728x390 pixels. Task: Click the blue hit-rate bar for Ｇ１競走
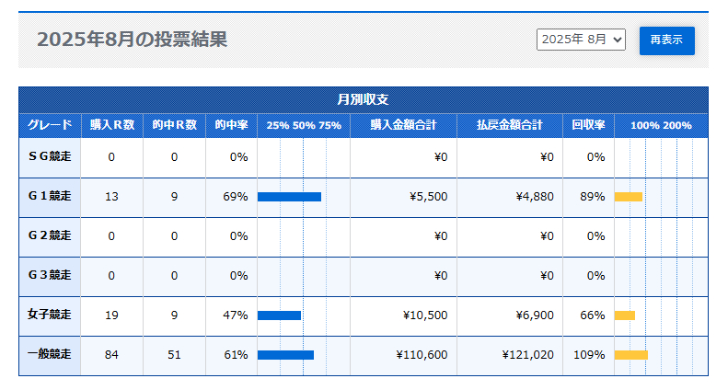click(x=289, y=197)
